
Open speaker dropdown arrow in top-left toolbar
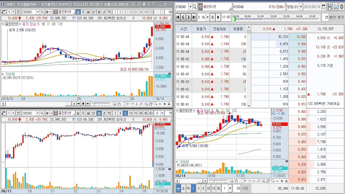click(x=51, y=12)
